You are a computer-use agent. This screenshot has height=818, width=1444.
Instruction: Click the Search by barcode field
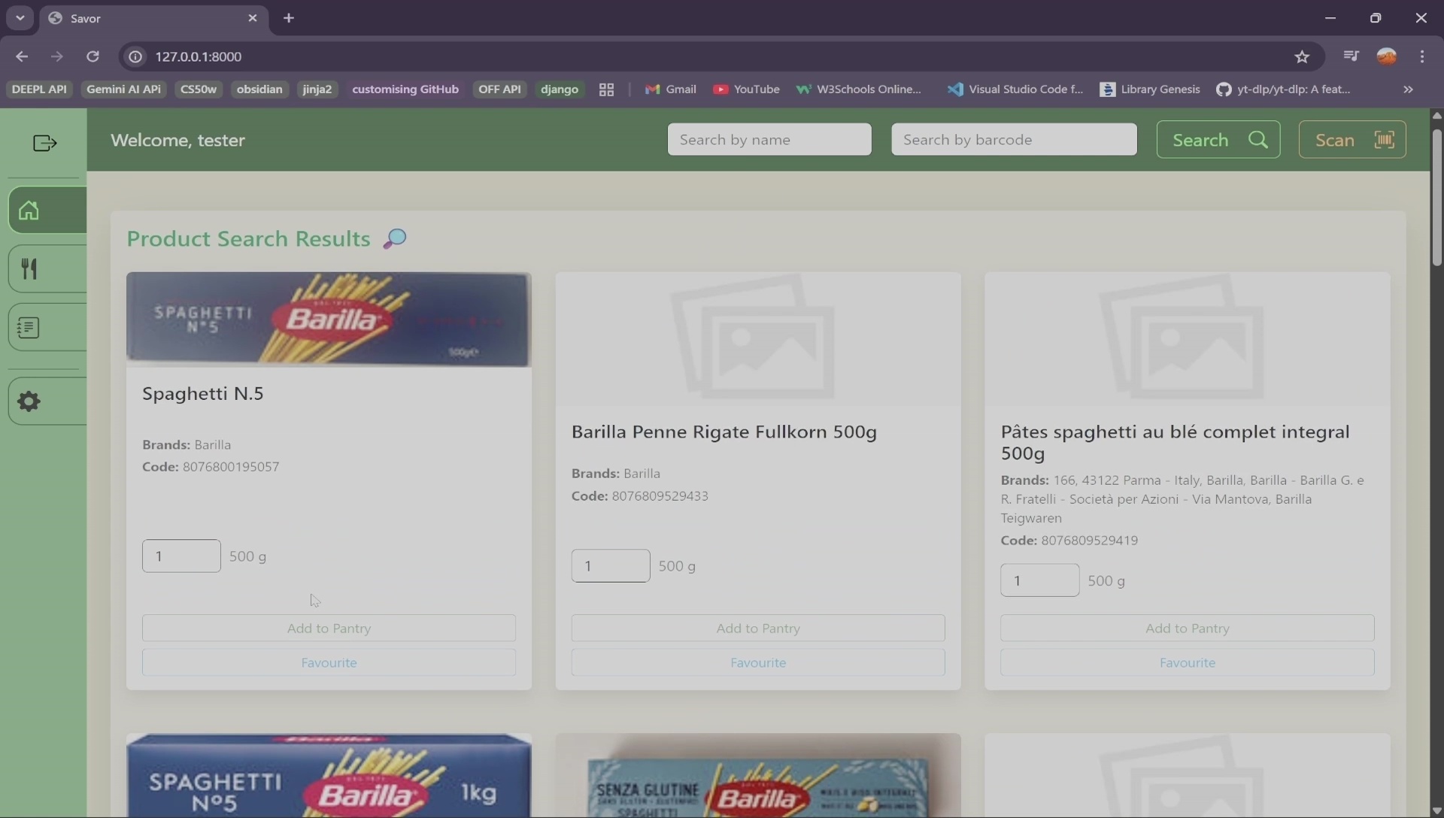[1013, 140]
